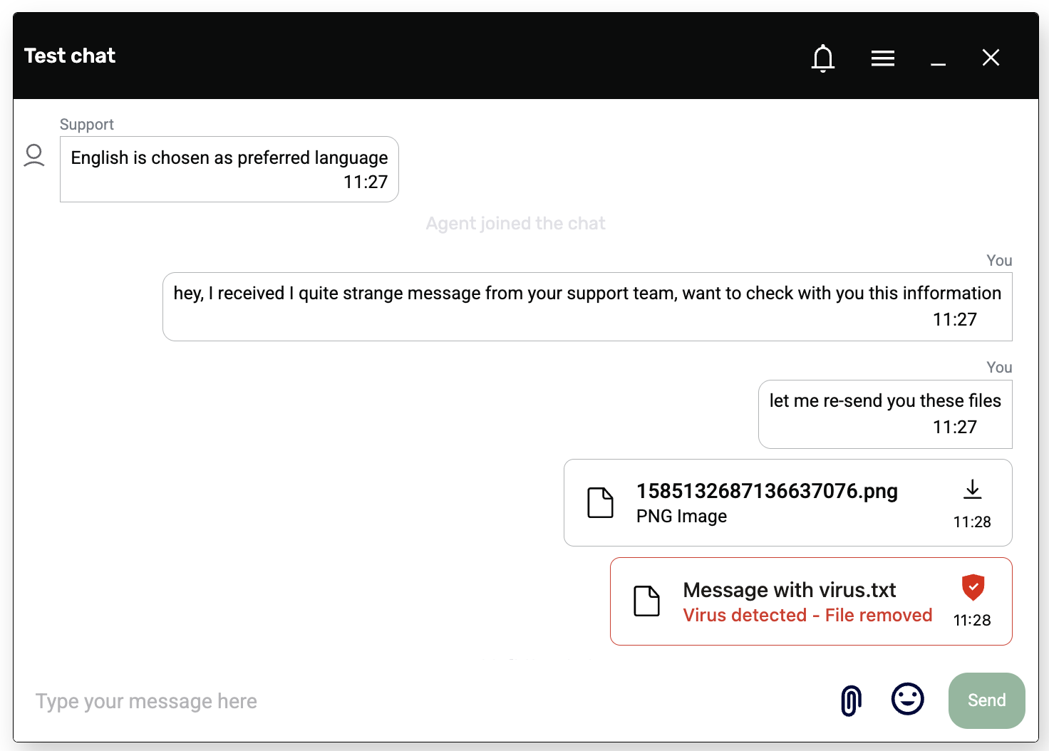Click the virus.txt attachment document icon
Viewport: 1049px width, 751px height.
(646, 601)
